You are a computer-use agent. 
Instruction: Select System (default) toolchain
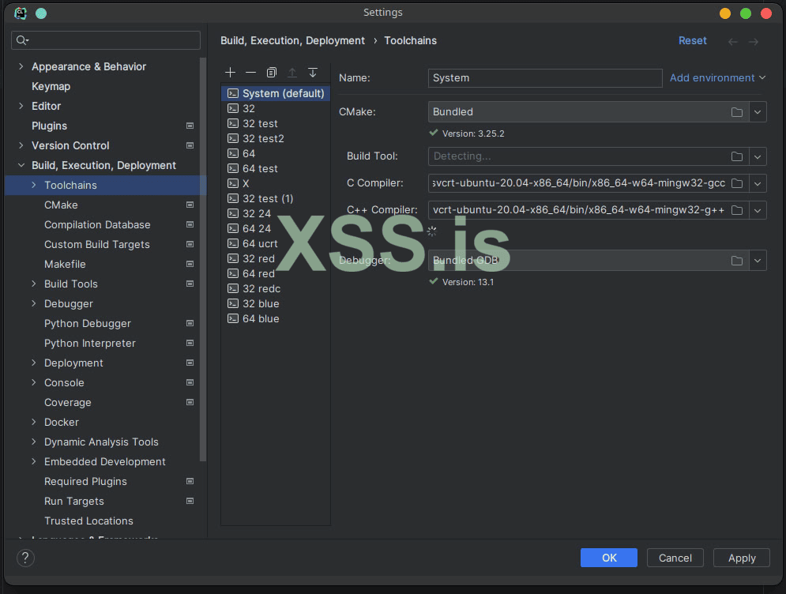click(x=276, y=93)
